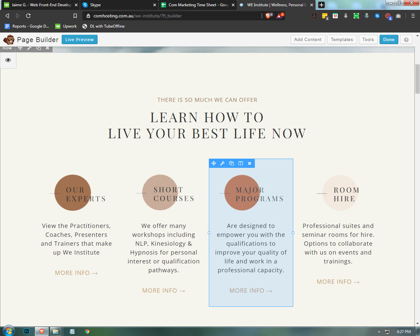420x336 pixels.
Task: Click the Row move icon
Action: 20,48
